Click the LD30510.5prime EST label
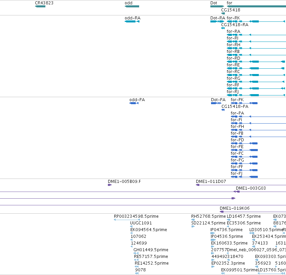Image resolution: width=286 pixels, height=275 pixels. coord(266,230)
